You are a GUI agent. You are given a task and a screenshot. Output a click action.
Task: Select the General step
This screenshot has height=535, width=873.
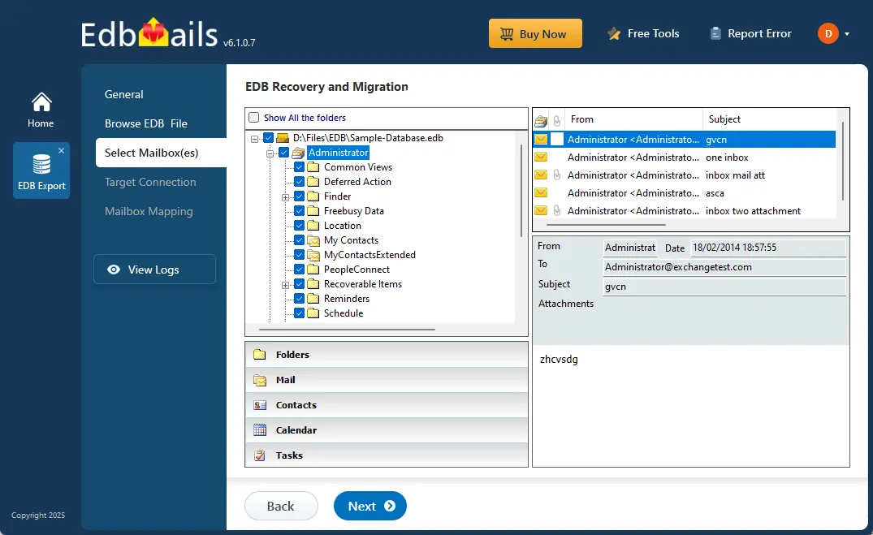click(123, 94)
